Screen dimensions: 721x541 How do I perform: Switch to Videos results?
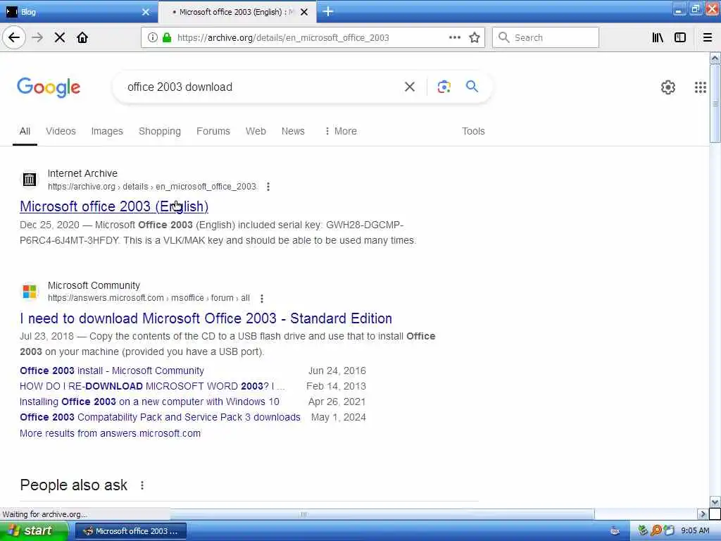coord(61,131)
